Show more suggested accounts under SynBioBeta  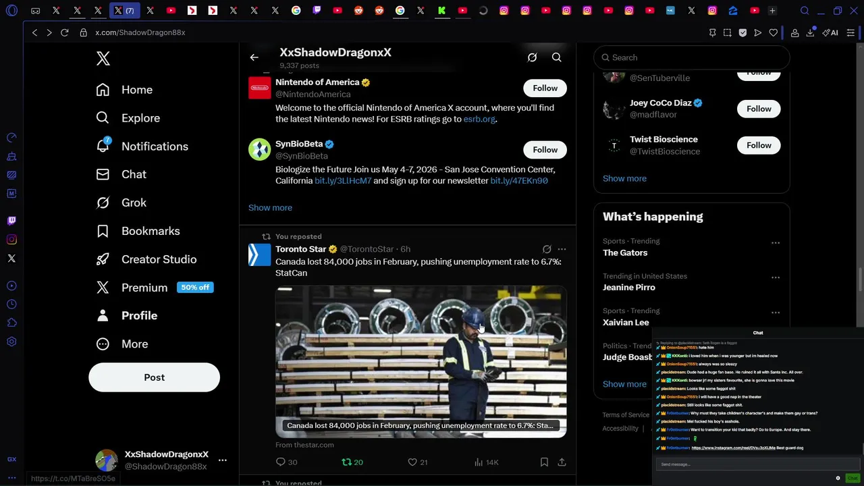270,208
